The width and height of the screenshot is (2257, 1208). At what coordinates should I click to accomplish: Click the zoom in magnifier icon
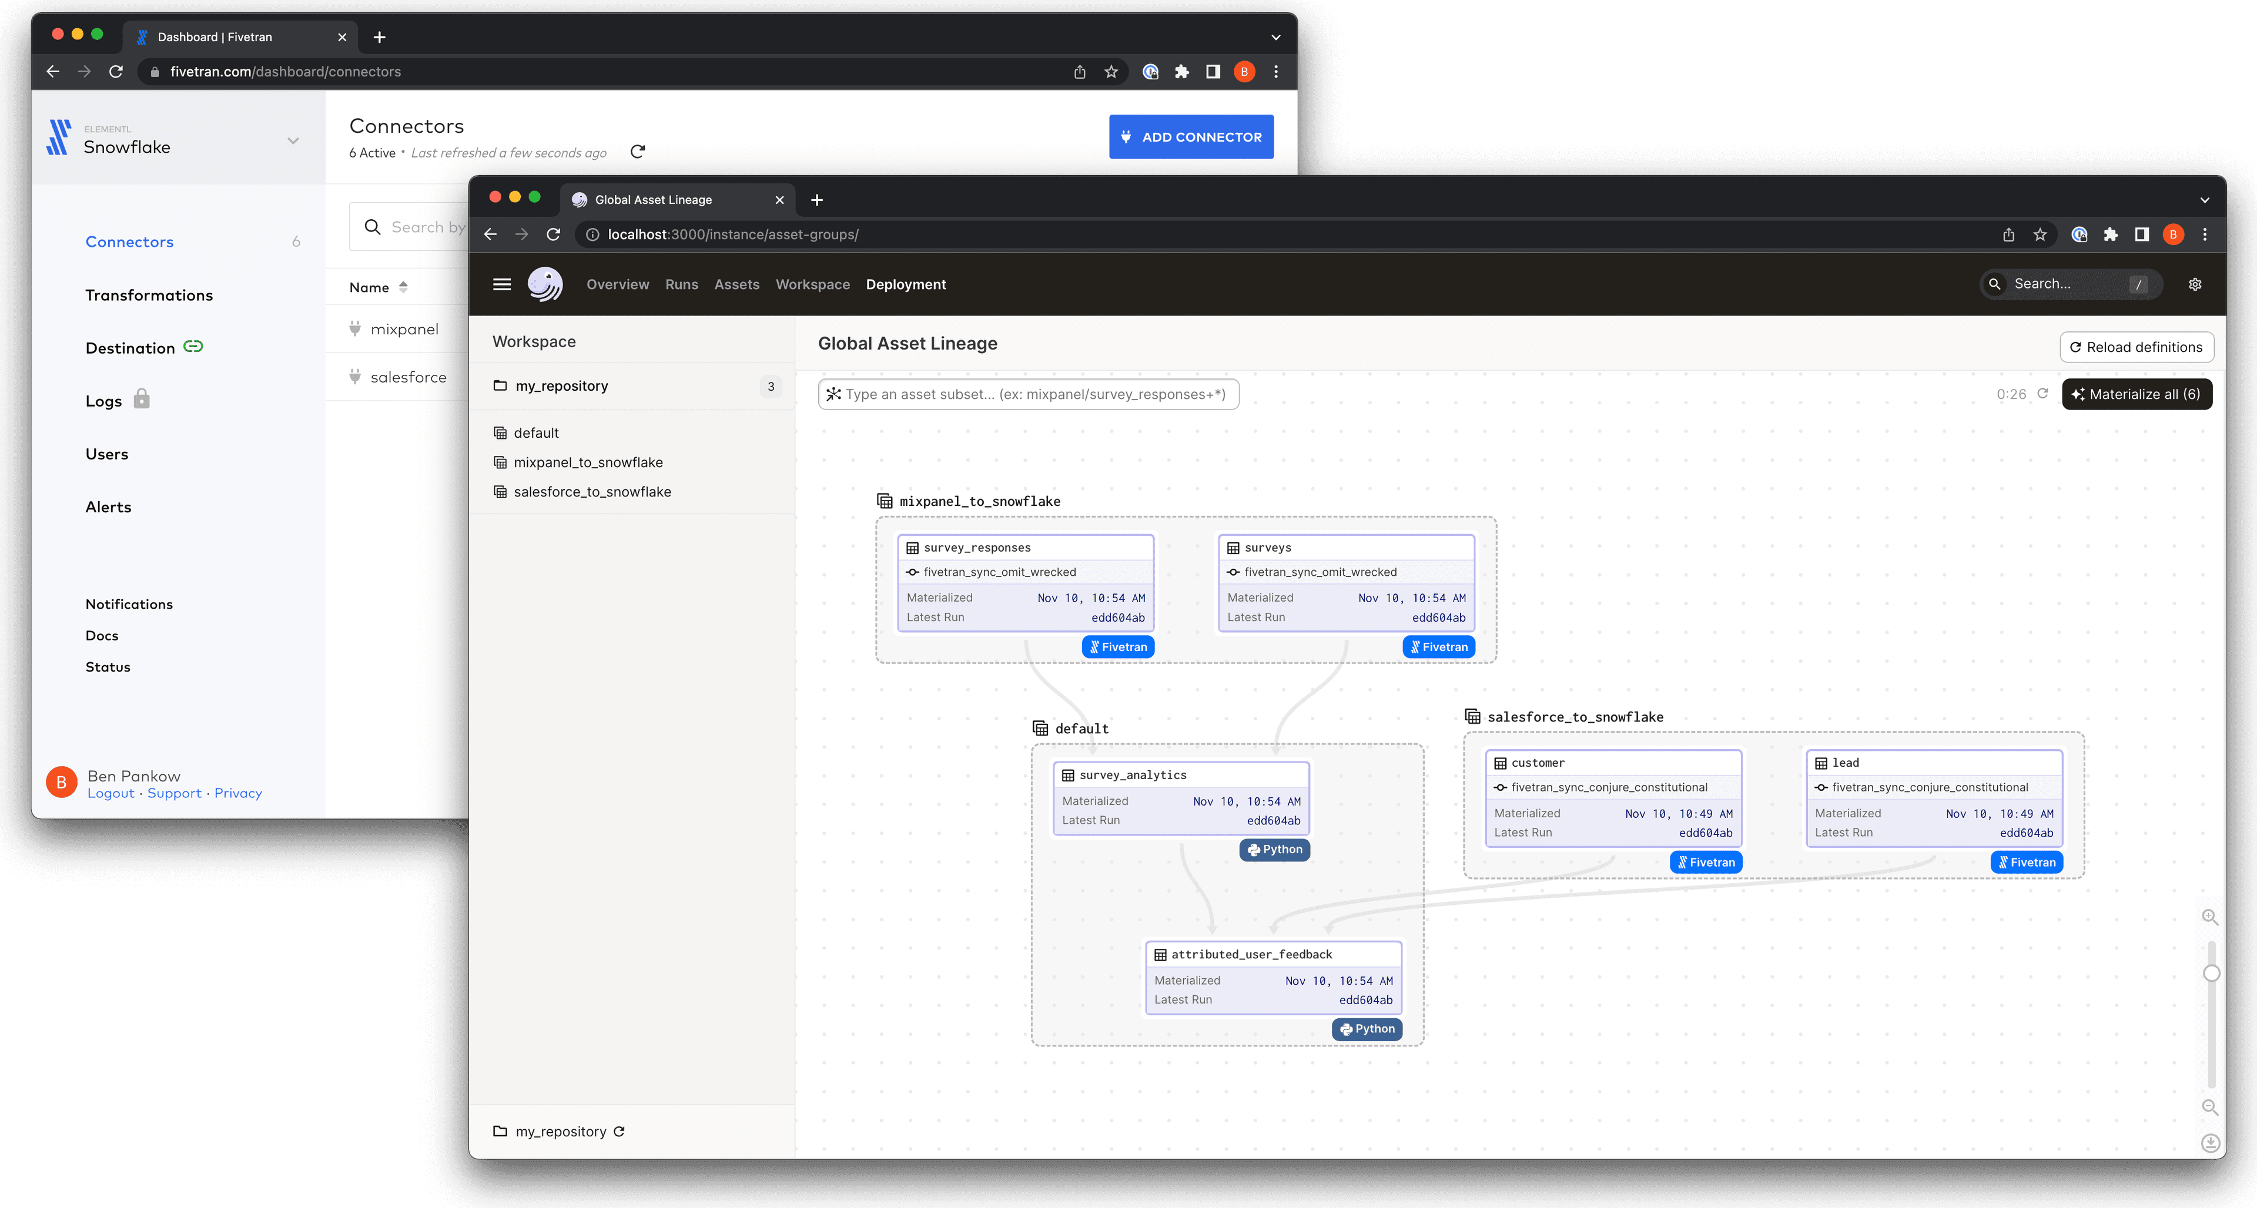click(2210, 917)
